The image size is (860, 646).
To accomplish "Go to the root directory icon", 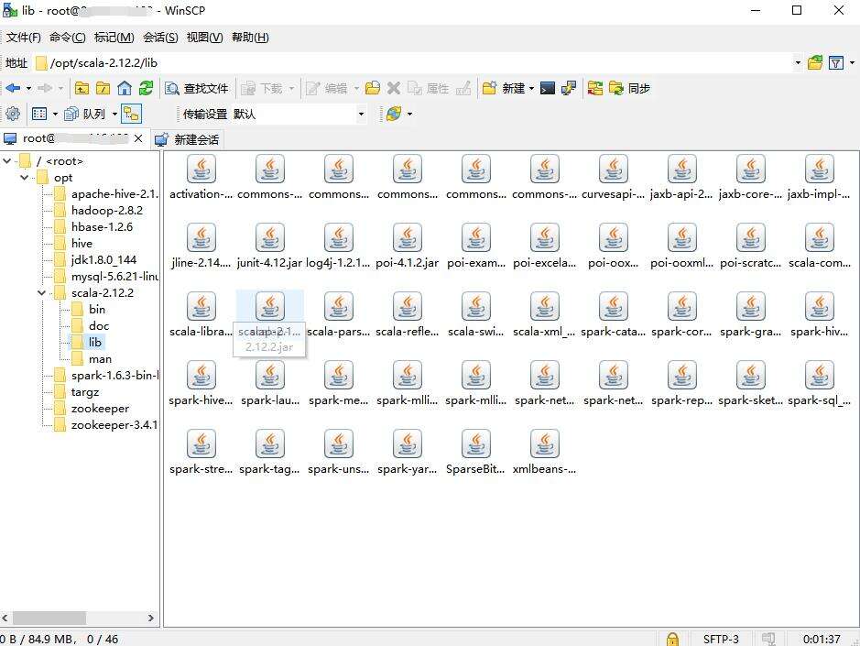I will (x=103, y=88).
